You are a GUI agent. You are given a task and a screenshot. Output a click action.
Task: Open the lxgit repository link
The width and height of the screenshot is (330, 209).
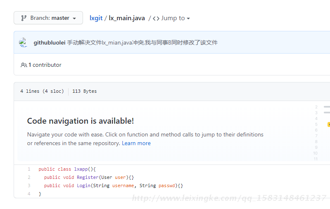click(x=96, y=18)
